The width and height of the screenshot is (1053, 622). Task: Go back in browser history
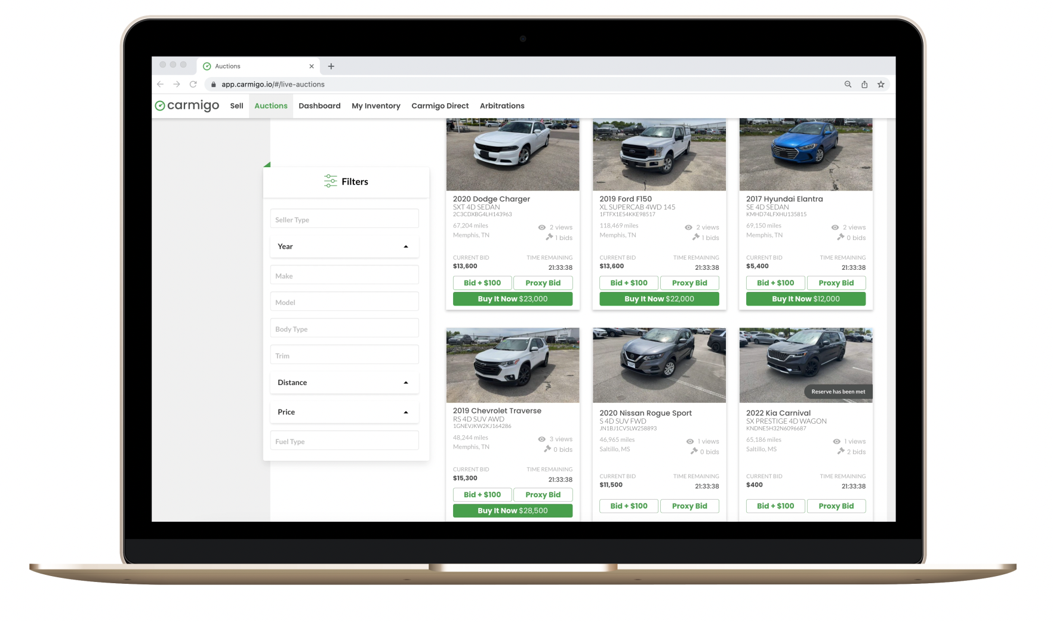(x=160, y=84)
